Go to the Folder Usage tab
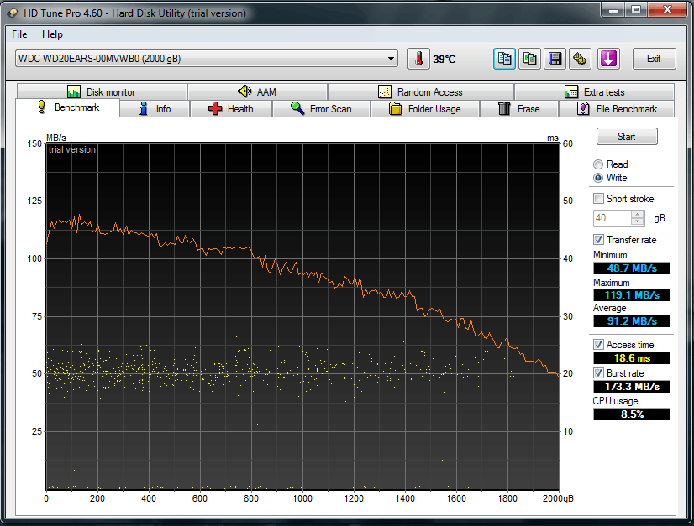This screenshot has height=526, width=694. (425, 109)
